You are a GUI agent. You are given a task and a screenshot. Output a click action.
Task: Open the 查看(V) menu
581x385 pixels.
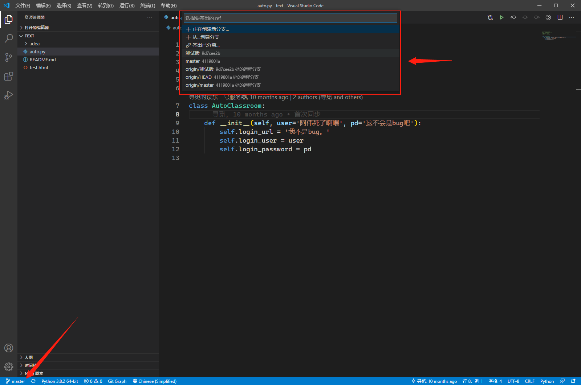coord(85,5)
